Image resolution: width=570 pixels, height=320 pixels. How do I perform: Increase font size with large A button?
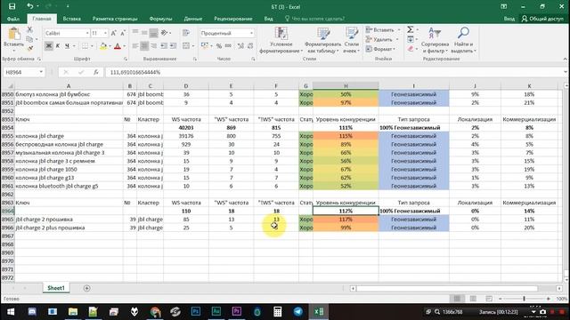tap(113, 33)
